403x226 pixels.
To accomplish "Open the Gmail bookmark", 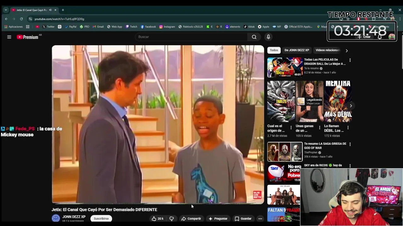I will (x=98, y=27).
